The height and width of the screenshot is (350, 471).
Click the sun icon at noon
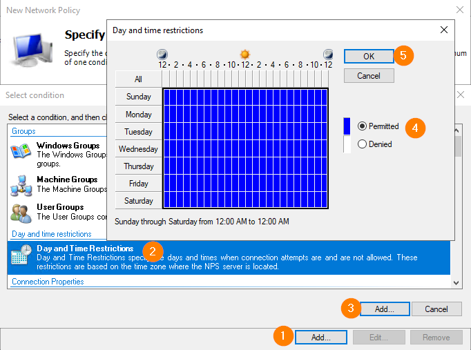[244, 54]
